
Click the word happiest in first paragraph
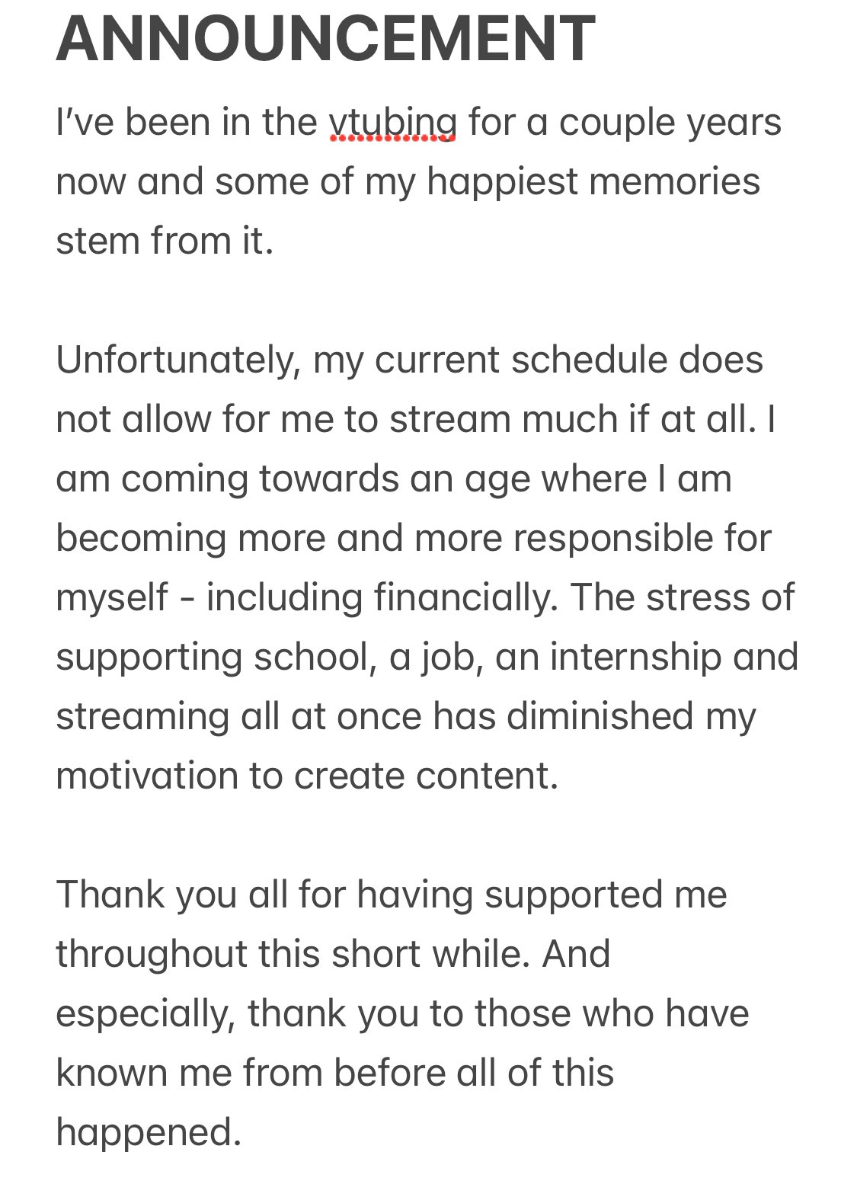coord(502,183)
